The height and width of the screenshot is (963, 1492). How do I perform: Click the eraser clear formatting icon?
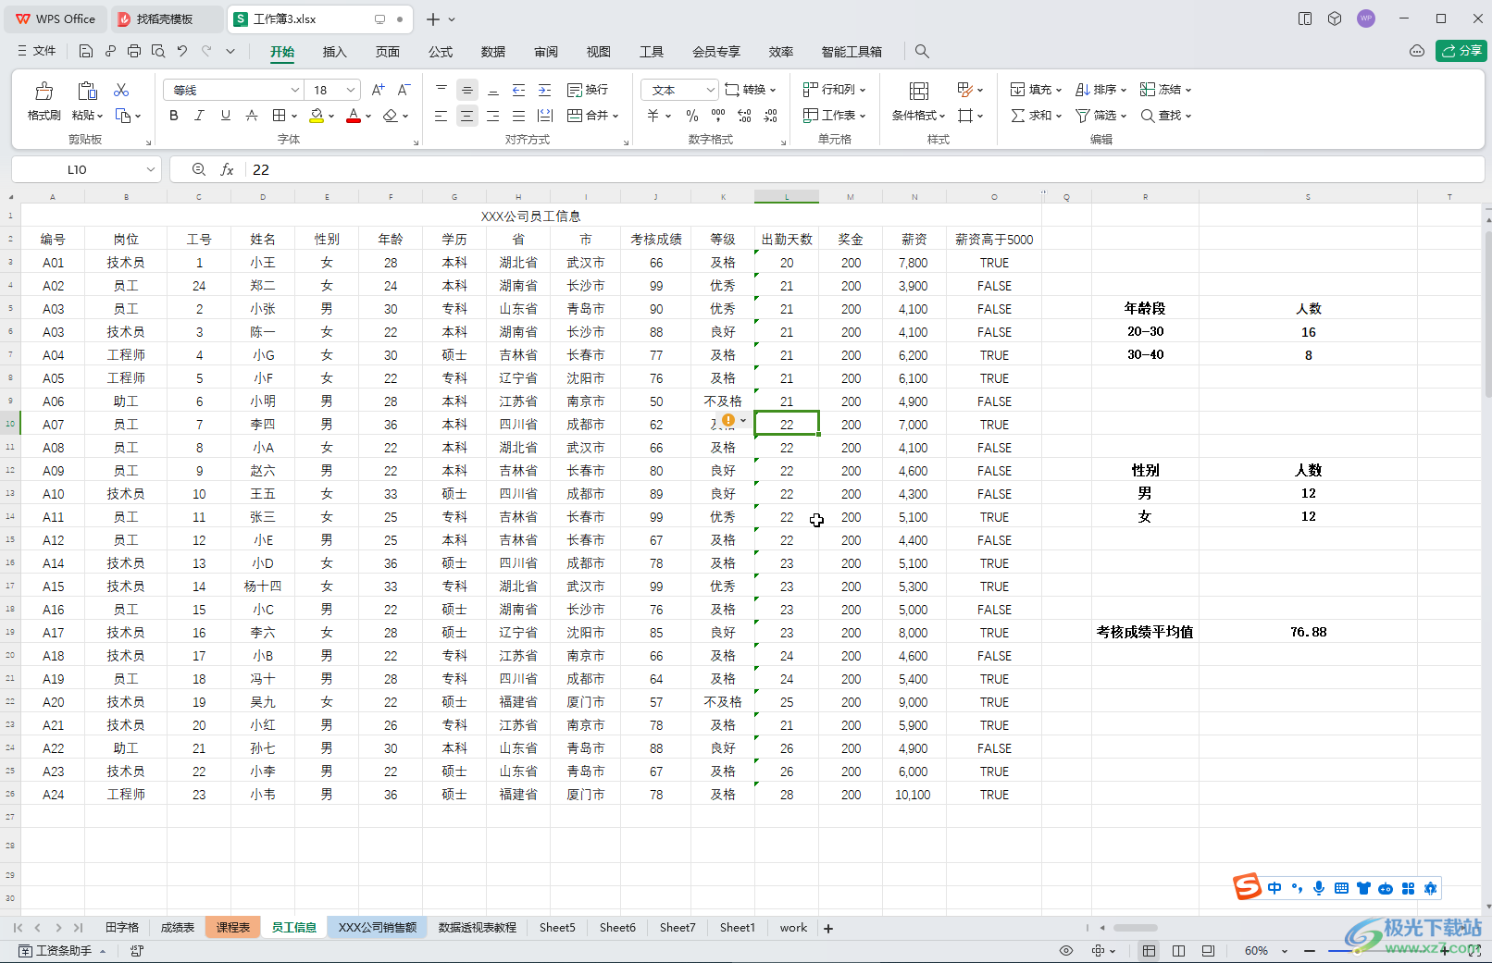click(391, 116)
